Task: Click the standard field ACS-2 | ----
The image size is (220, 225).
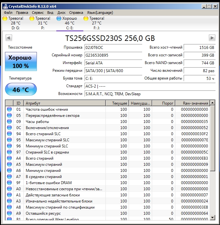Action: pos(150,86)
